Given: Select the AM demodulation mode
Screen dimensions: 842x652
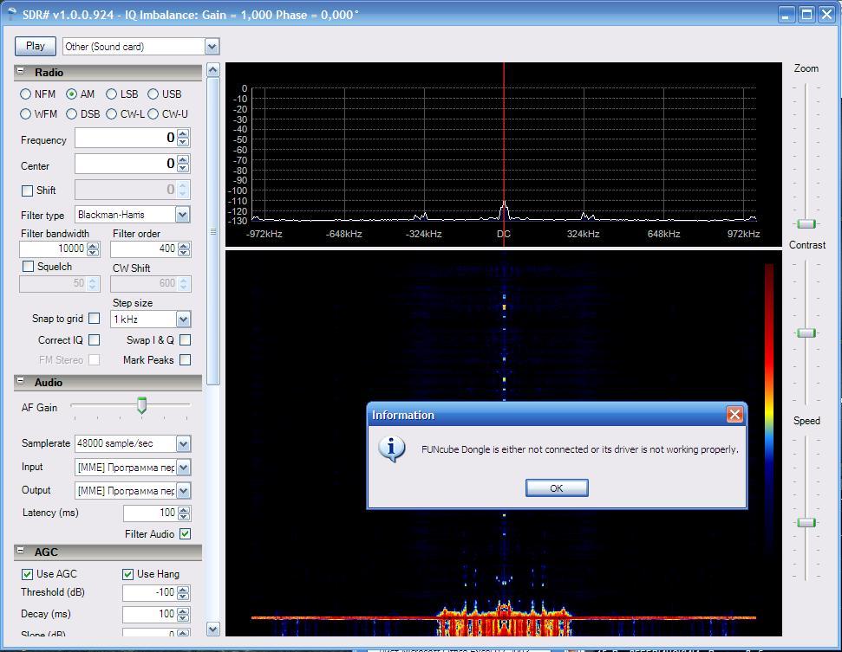Looking at the screenshot, I should click(71, 94).
